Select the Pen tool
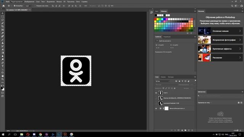The width and height of the screenshot is (244, 137). pyautogui.click(x=3, y=63)
